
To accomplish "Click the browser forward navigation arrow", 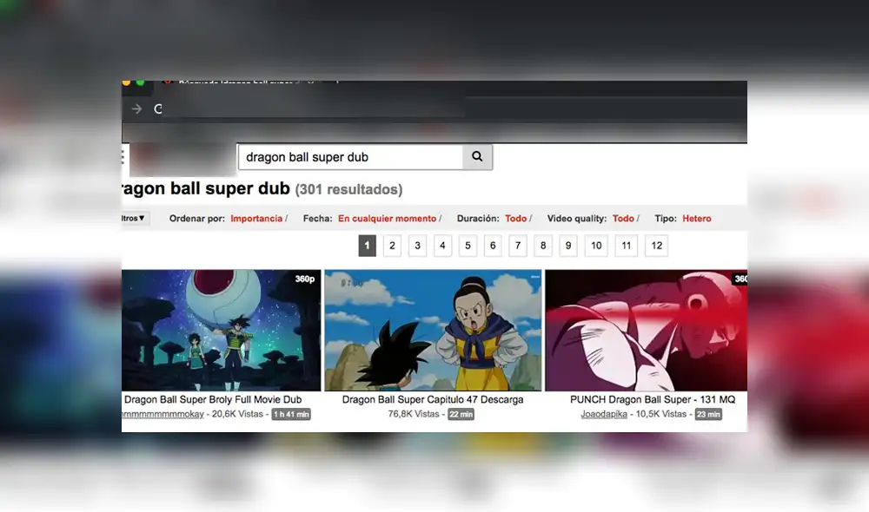I will point(136,109).
